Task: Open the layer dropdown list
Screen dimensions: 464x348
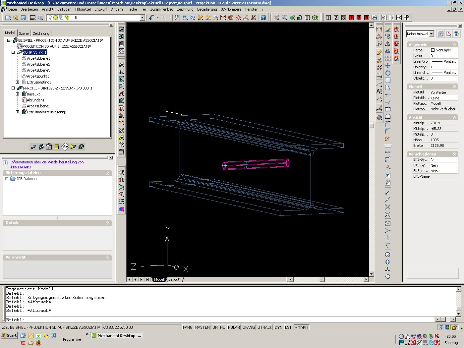Action: coord(143,18)
